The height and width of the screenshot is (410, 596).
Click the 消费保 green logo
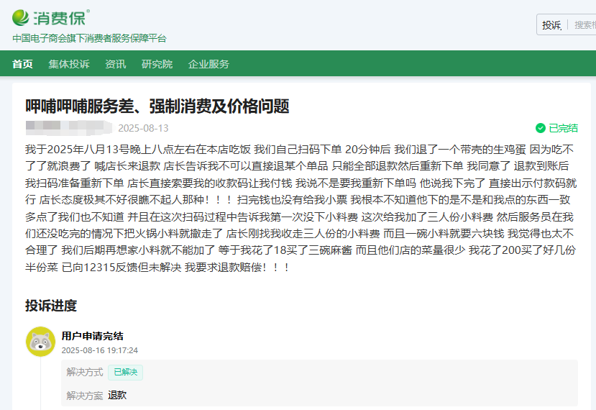(51, 18)
